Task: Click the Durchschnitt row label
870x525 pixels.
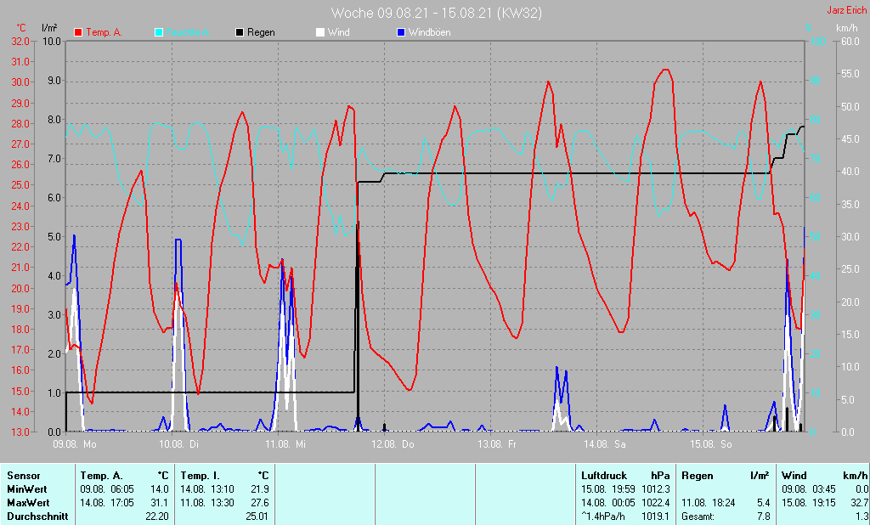Action: (36, 516)
